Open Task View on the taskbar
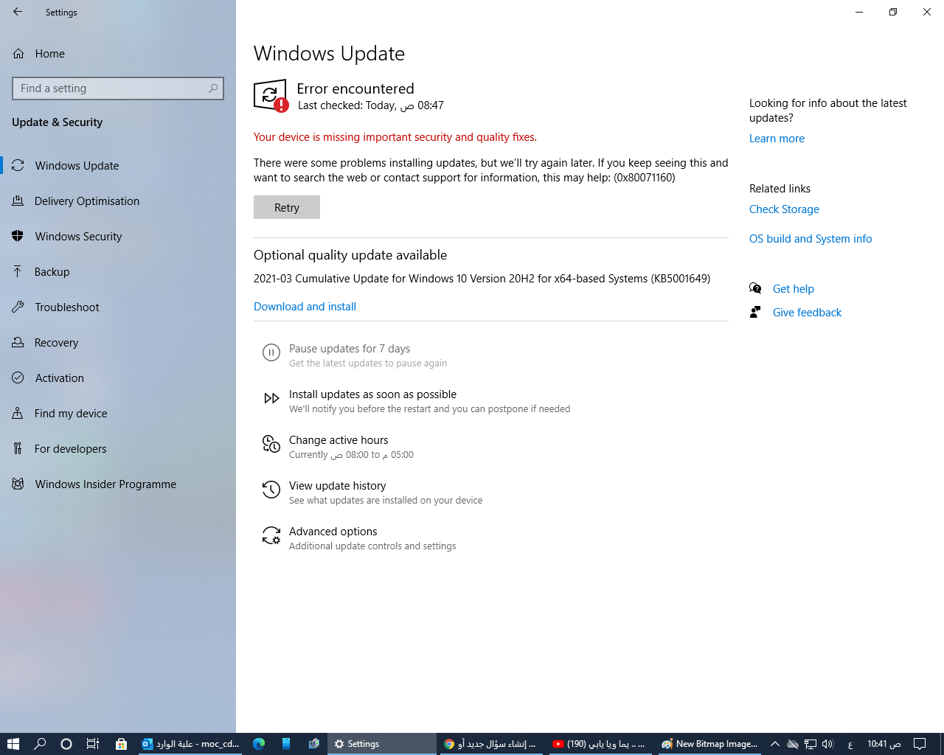The image size is (944, 755). [93, 744]
